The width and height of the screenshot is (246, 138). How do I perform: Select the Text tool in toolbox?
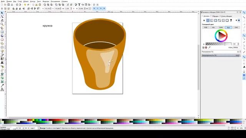coord(2,62)
